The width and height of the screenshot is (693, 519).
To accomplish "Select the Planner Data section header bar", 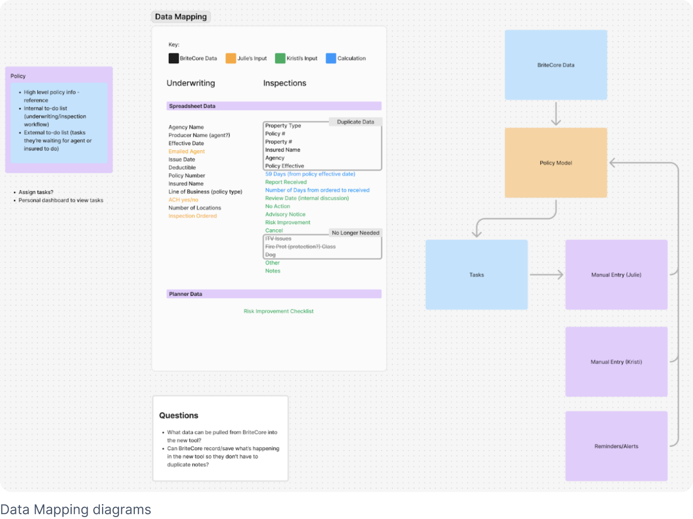I will coord(274,294).
